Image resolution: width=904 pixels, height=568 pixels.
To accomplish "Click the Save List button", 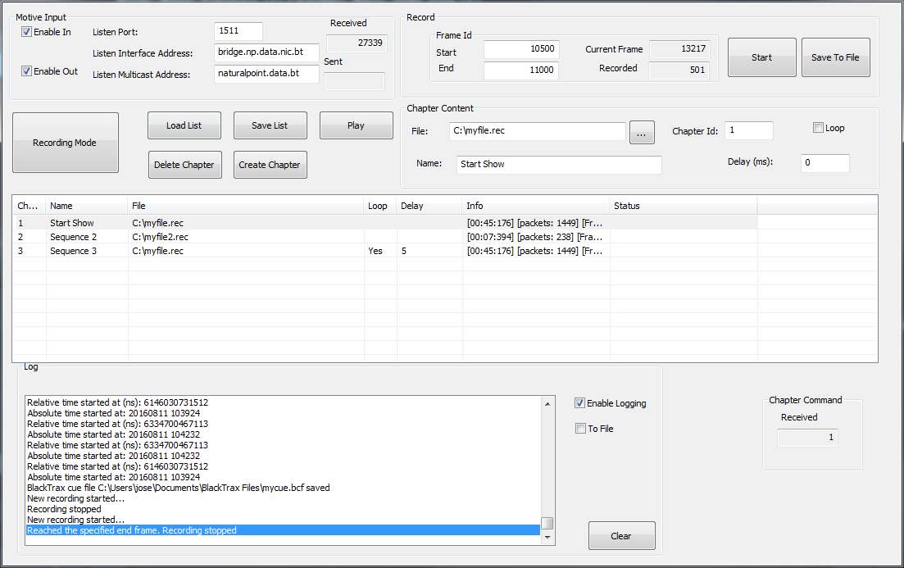I will (270, 125).
